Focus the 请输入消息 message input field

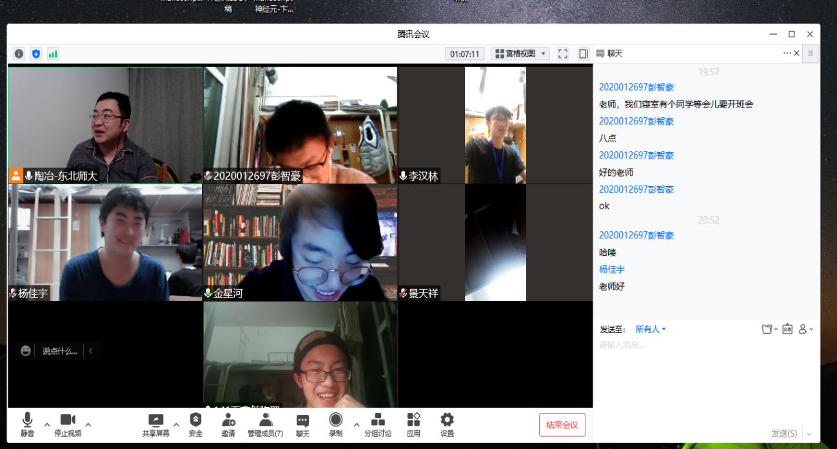(707, 380)
